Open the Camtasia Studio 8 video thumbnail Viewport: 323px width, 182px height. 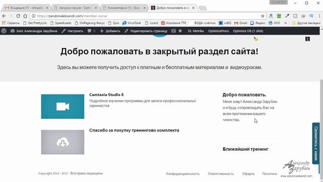[63, 107]
